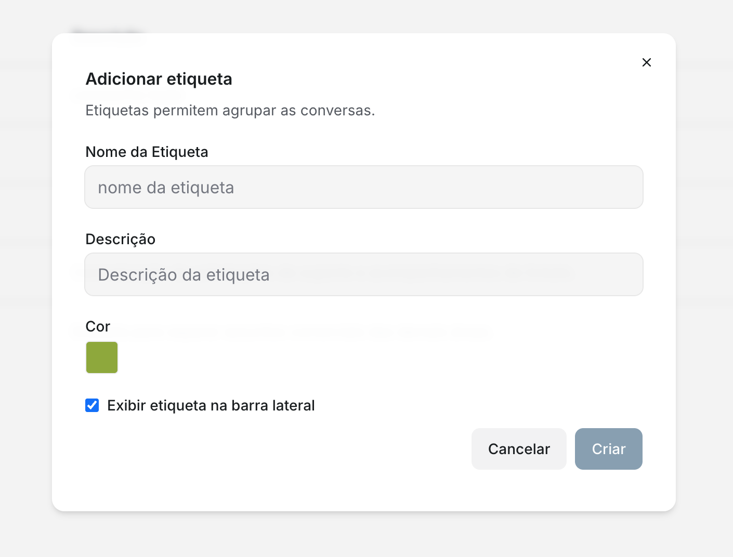Click the Adicionar etiqueta dialog title

coord(159,79)
